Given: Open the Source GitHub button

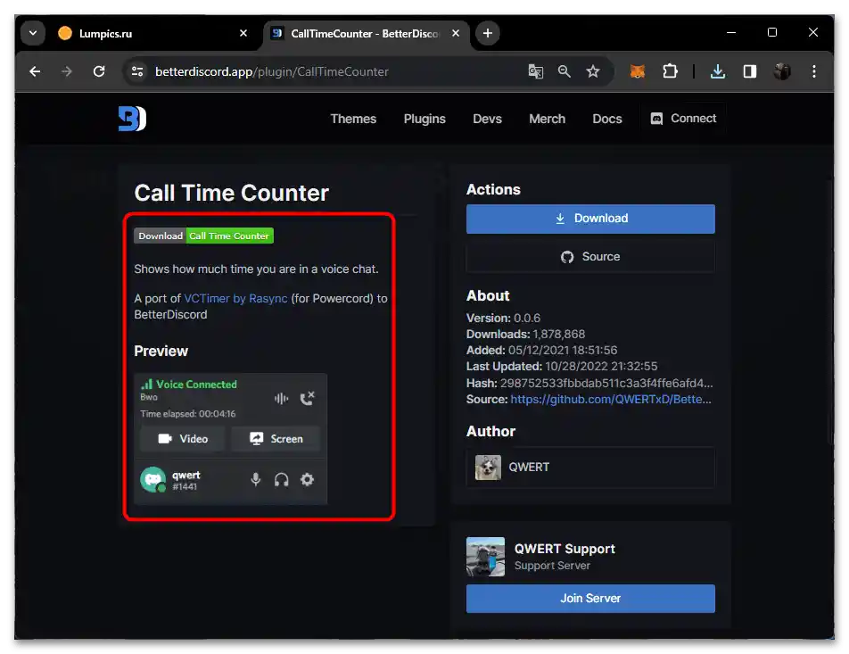Looking at the screenshot, I should click(590, 257).
